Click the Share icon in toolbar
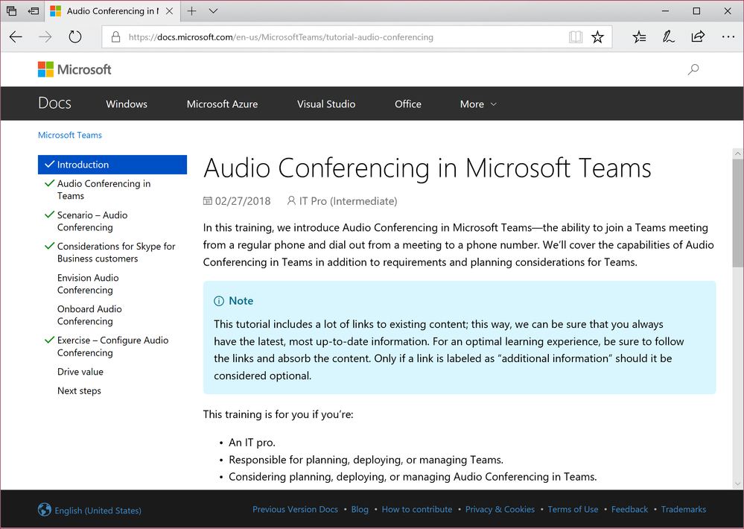The image size is (744, 529). point(698,37)
